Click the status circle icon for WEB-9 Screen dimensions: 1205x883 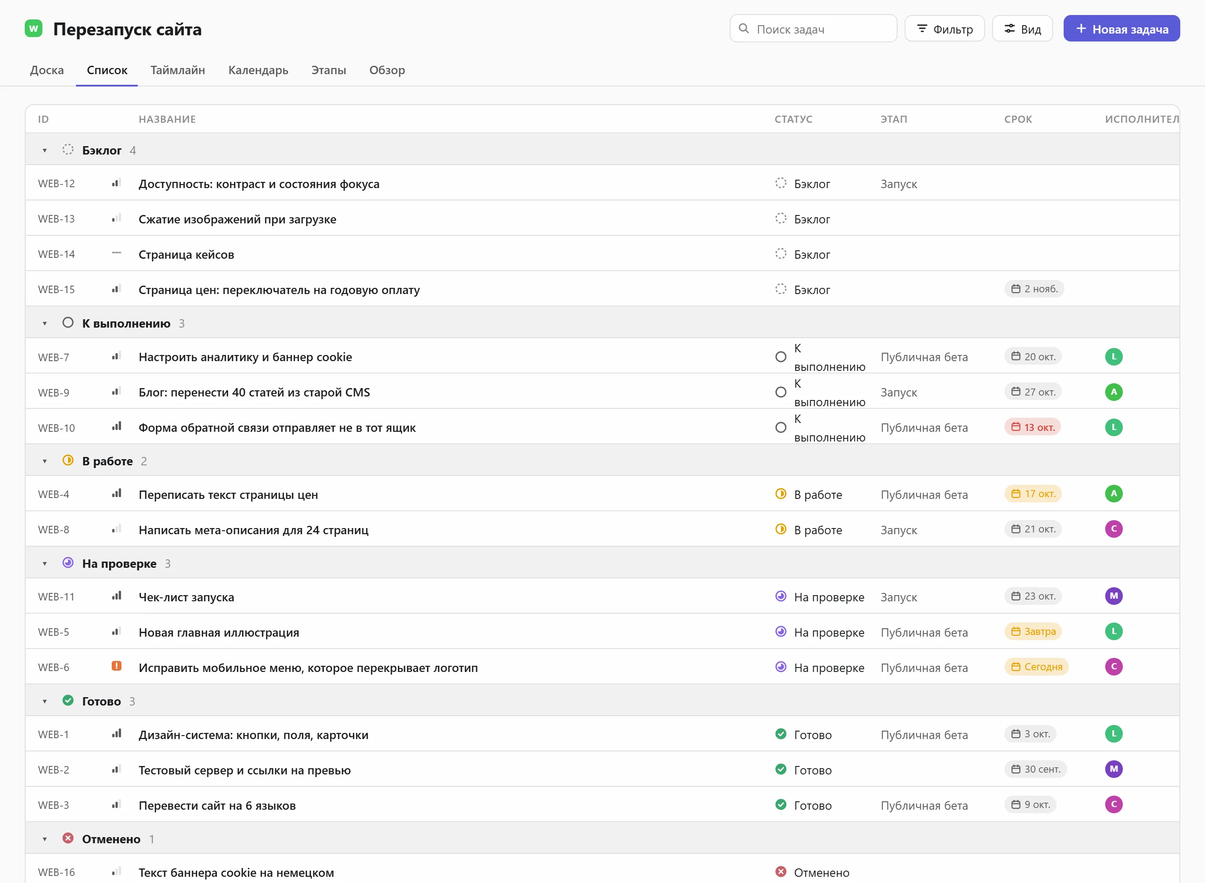tap(781, 392)
